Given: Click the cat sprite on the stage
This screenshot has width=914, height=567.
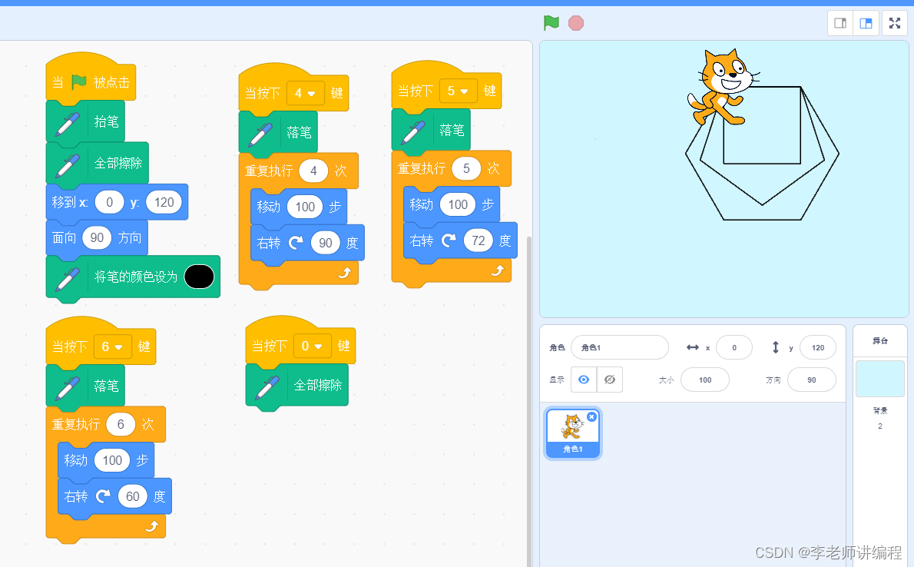Looking at the screenshot, I should pyautogui.click(x=723, y=86).
